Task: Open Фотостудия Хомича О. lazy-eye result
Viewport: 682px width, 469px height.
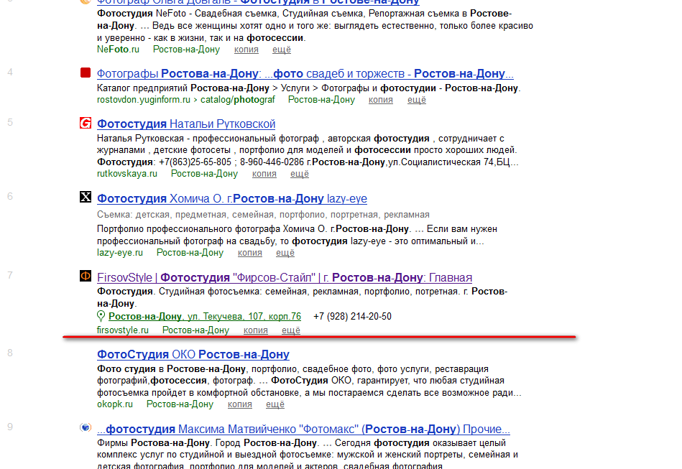Action: coord(232,199)
